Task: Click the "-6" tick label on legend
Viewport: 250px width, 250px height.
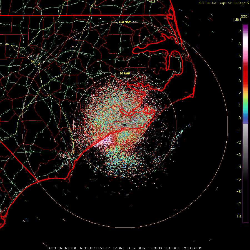Action: point(239,192)
